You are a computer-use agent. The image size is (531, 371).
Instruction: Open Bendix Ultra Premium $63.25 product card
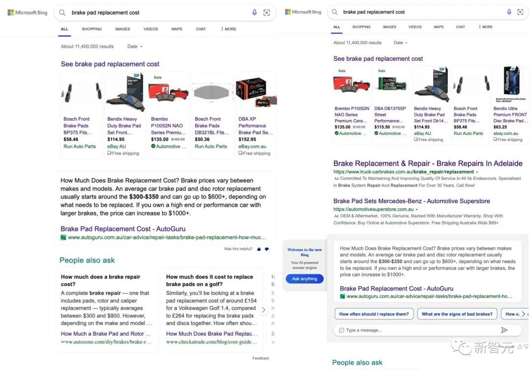(x=510, y=106)
